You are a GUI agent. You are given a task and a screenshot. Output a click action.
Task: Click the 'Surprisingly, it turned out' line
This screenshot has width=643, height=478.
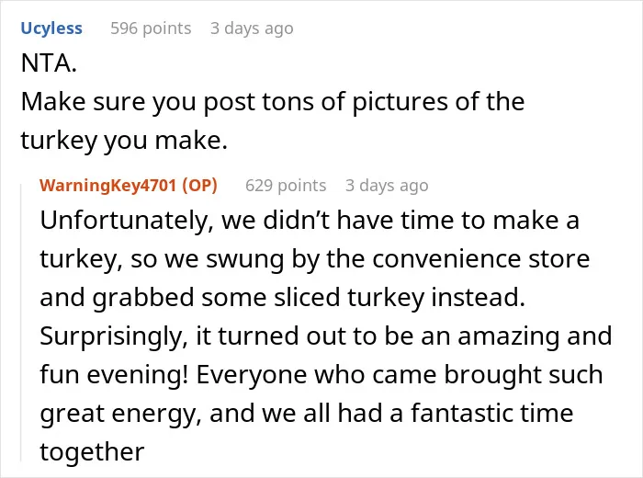[326, 336]
